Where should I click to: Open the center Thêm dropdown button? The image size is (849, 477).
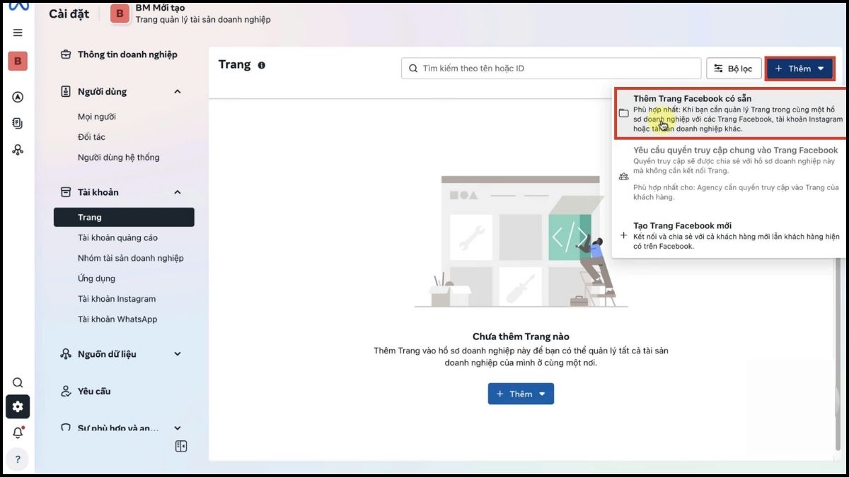521,394
